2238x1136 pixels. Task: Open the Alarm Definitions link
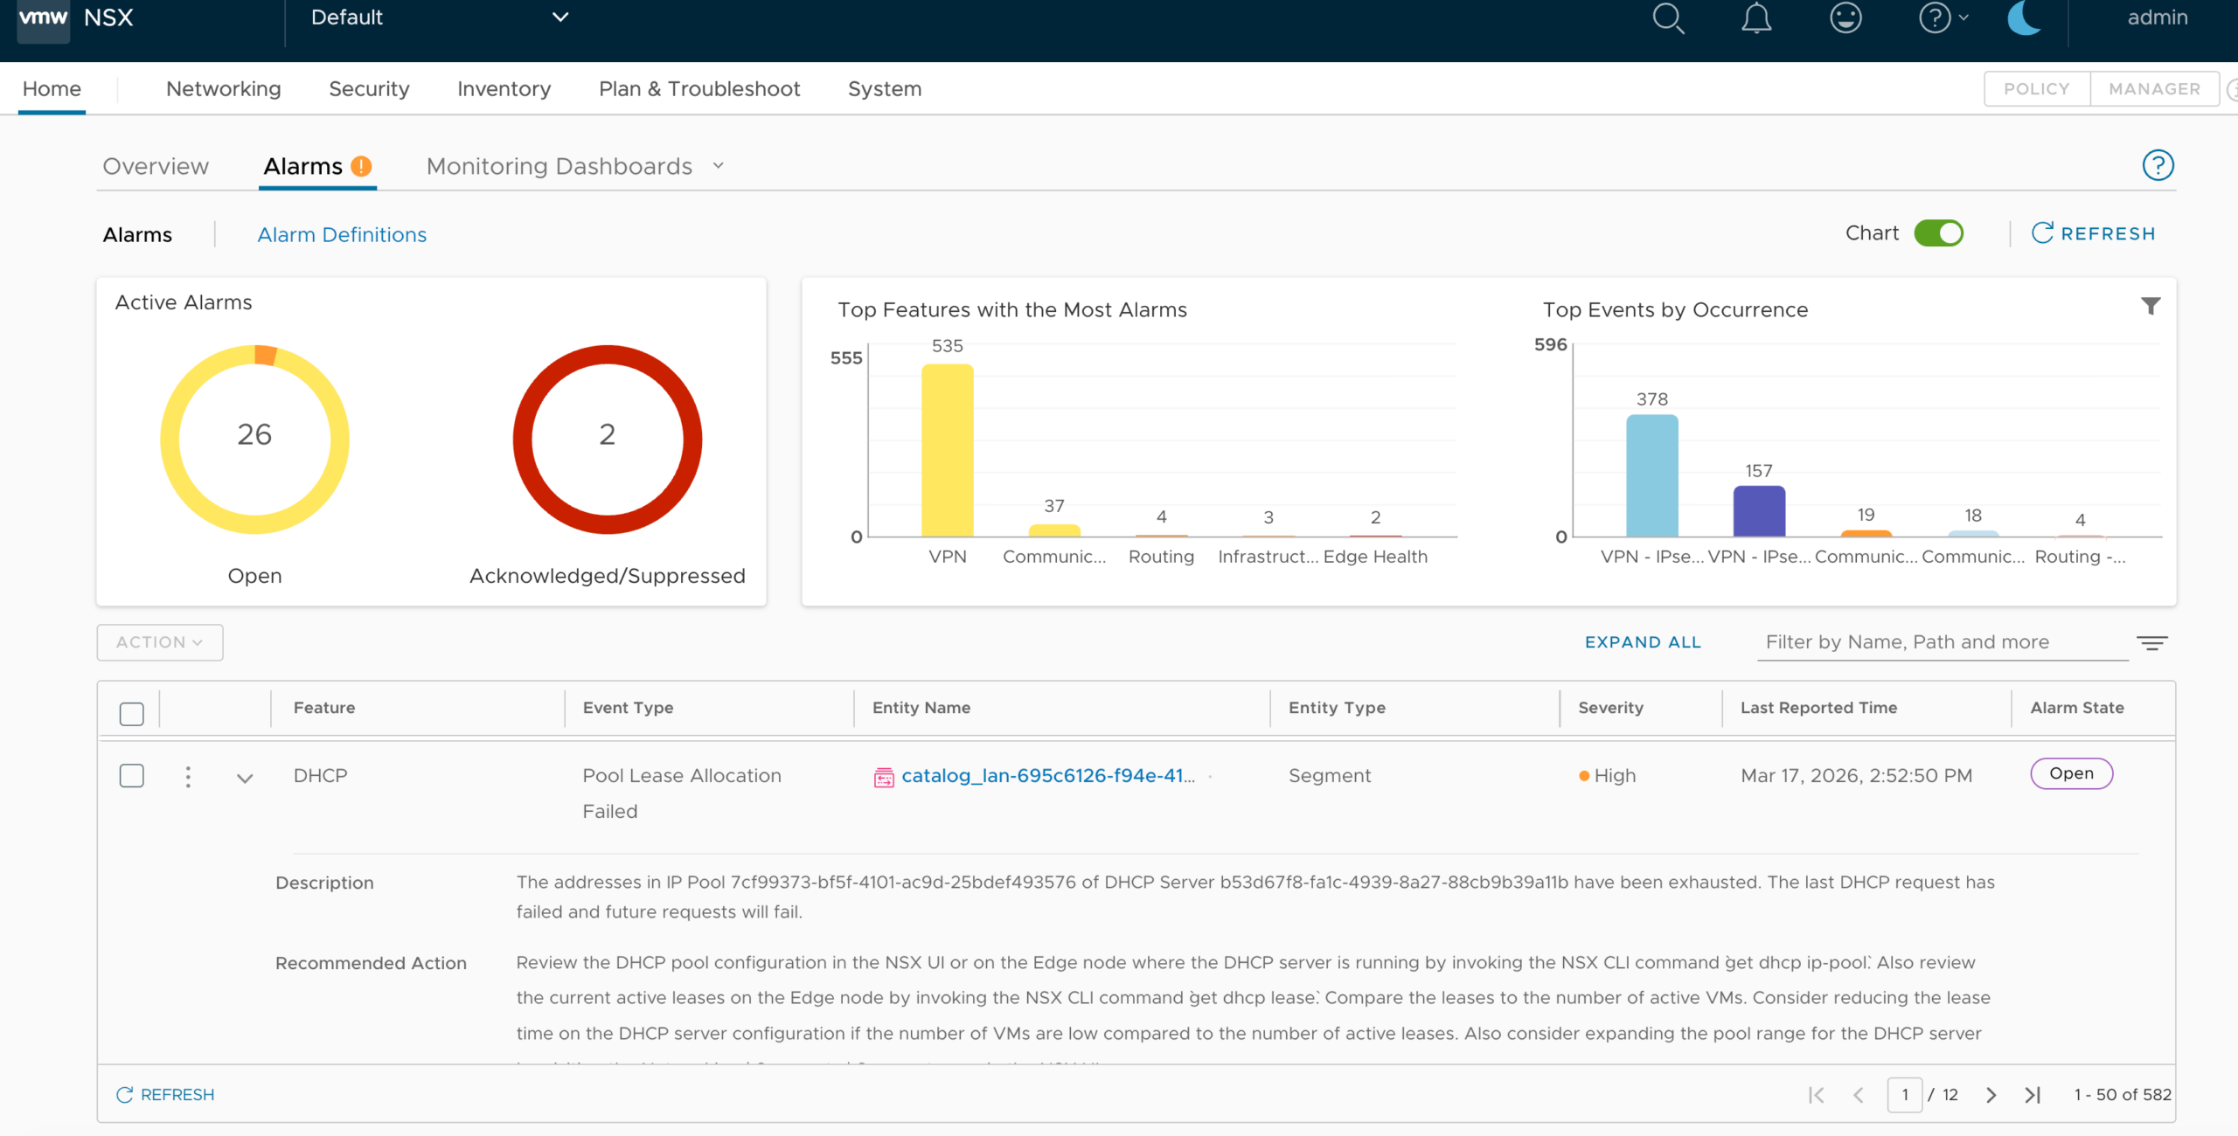[342, 234]
